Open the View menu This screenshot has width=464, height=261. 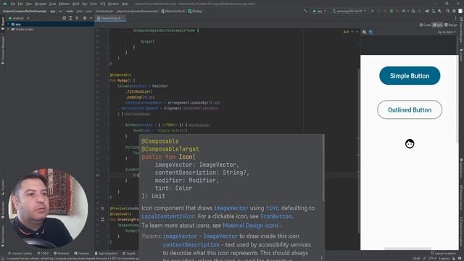29,4
